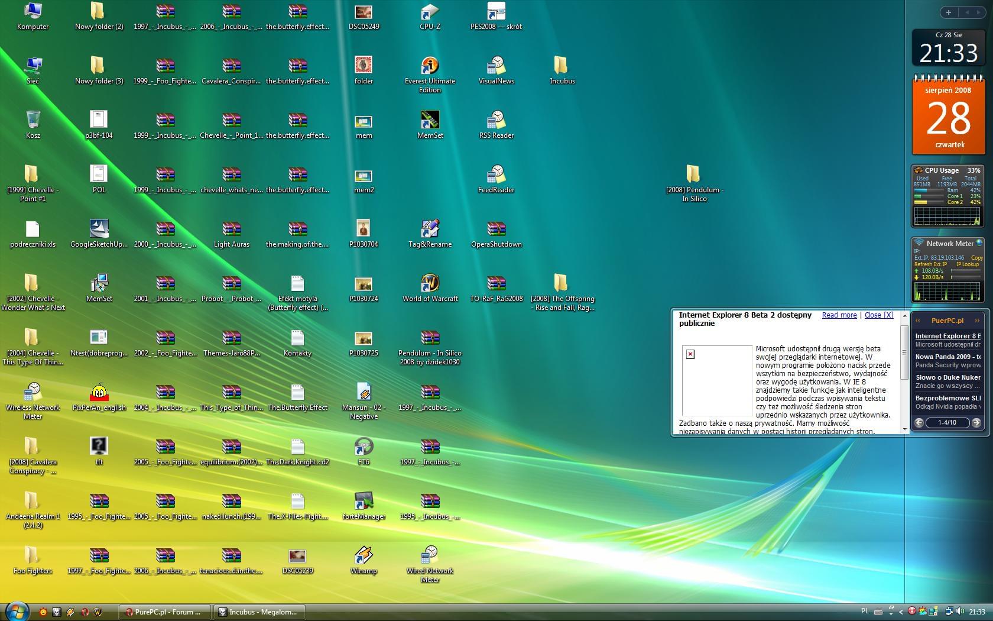Select the OperaShutdown archive icon
The height and width of the screenshot is (621, 993).
point(496,234)
